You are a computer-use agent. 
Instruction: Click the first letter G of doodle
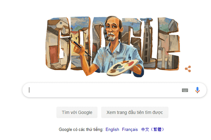pyautogui.click(x=58, y=44)
